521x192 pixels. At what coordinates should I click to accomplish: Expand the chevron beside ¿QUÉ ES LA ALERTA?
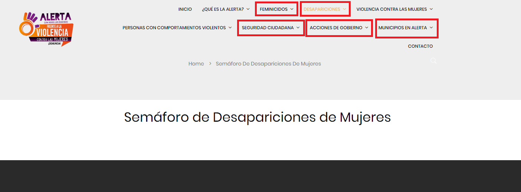(248, 9)
